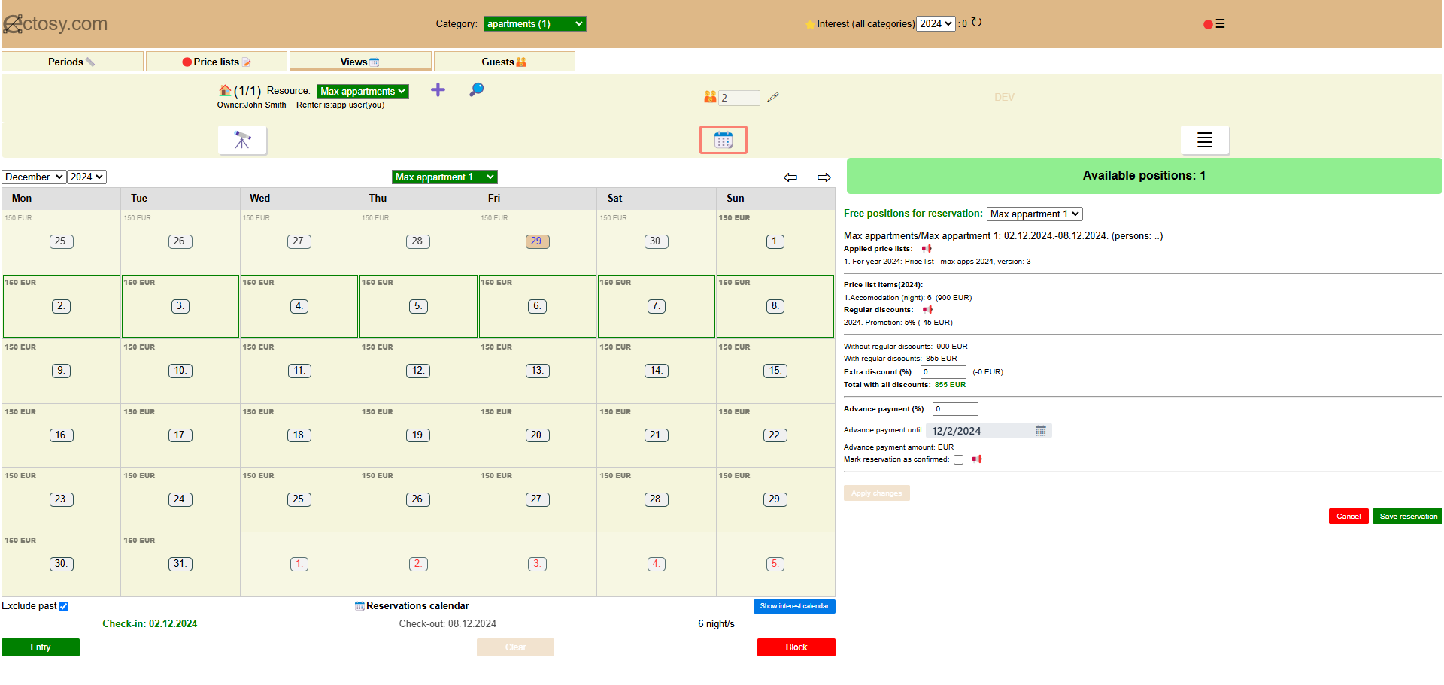Go to previous month with left arrow
Screen dimensions: 1444x685
click(x=790, y=177)
